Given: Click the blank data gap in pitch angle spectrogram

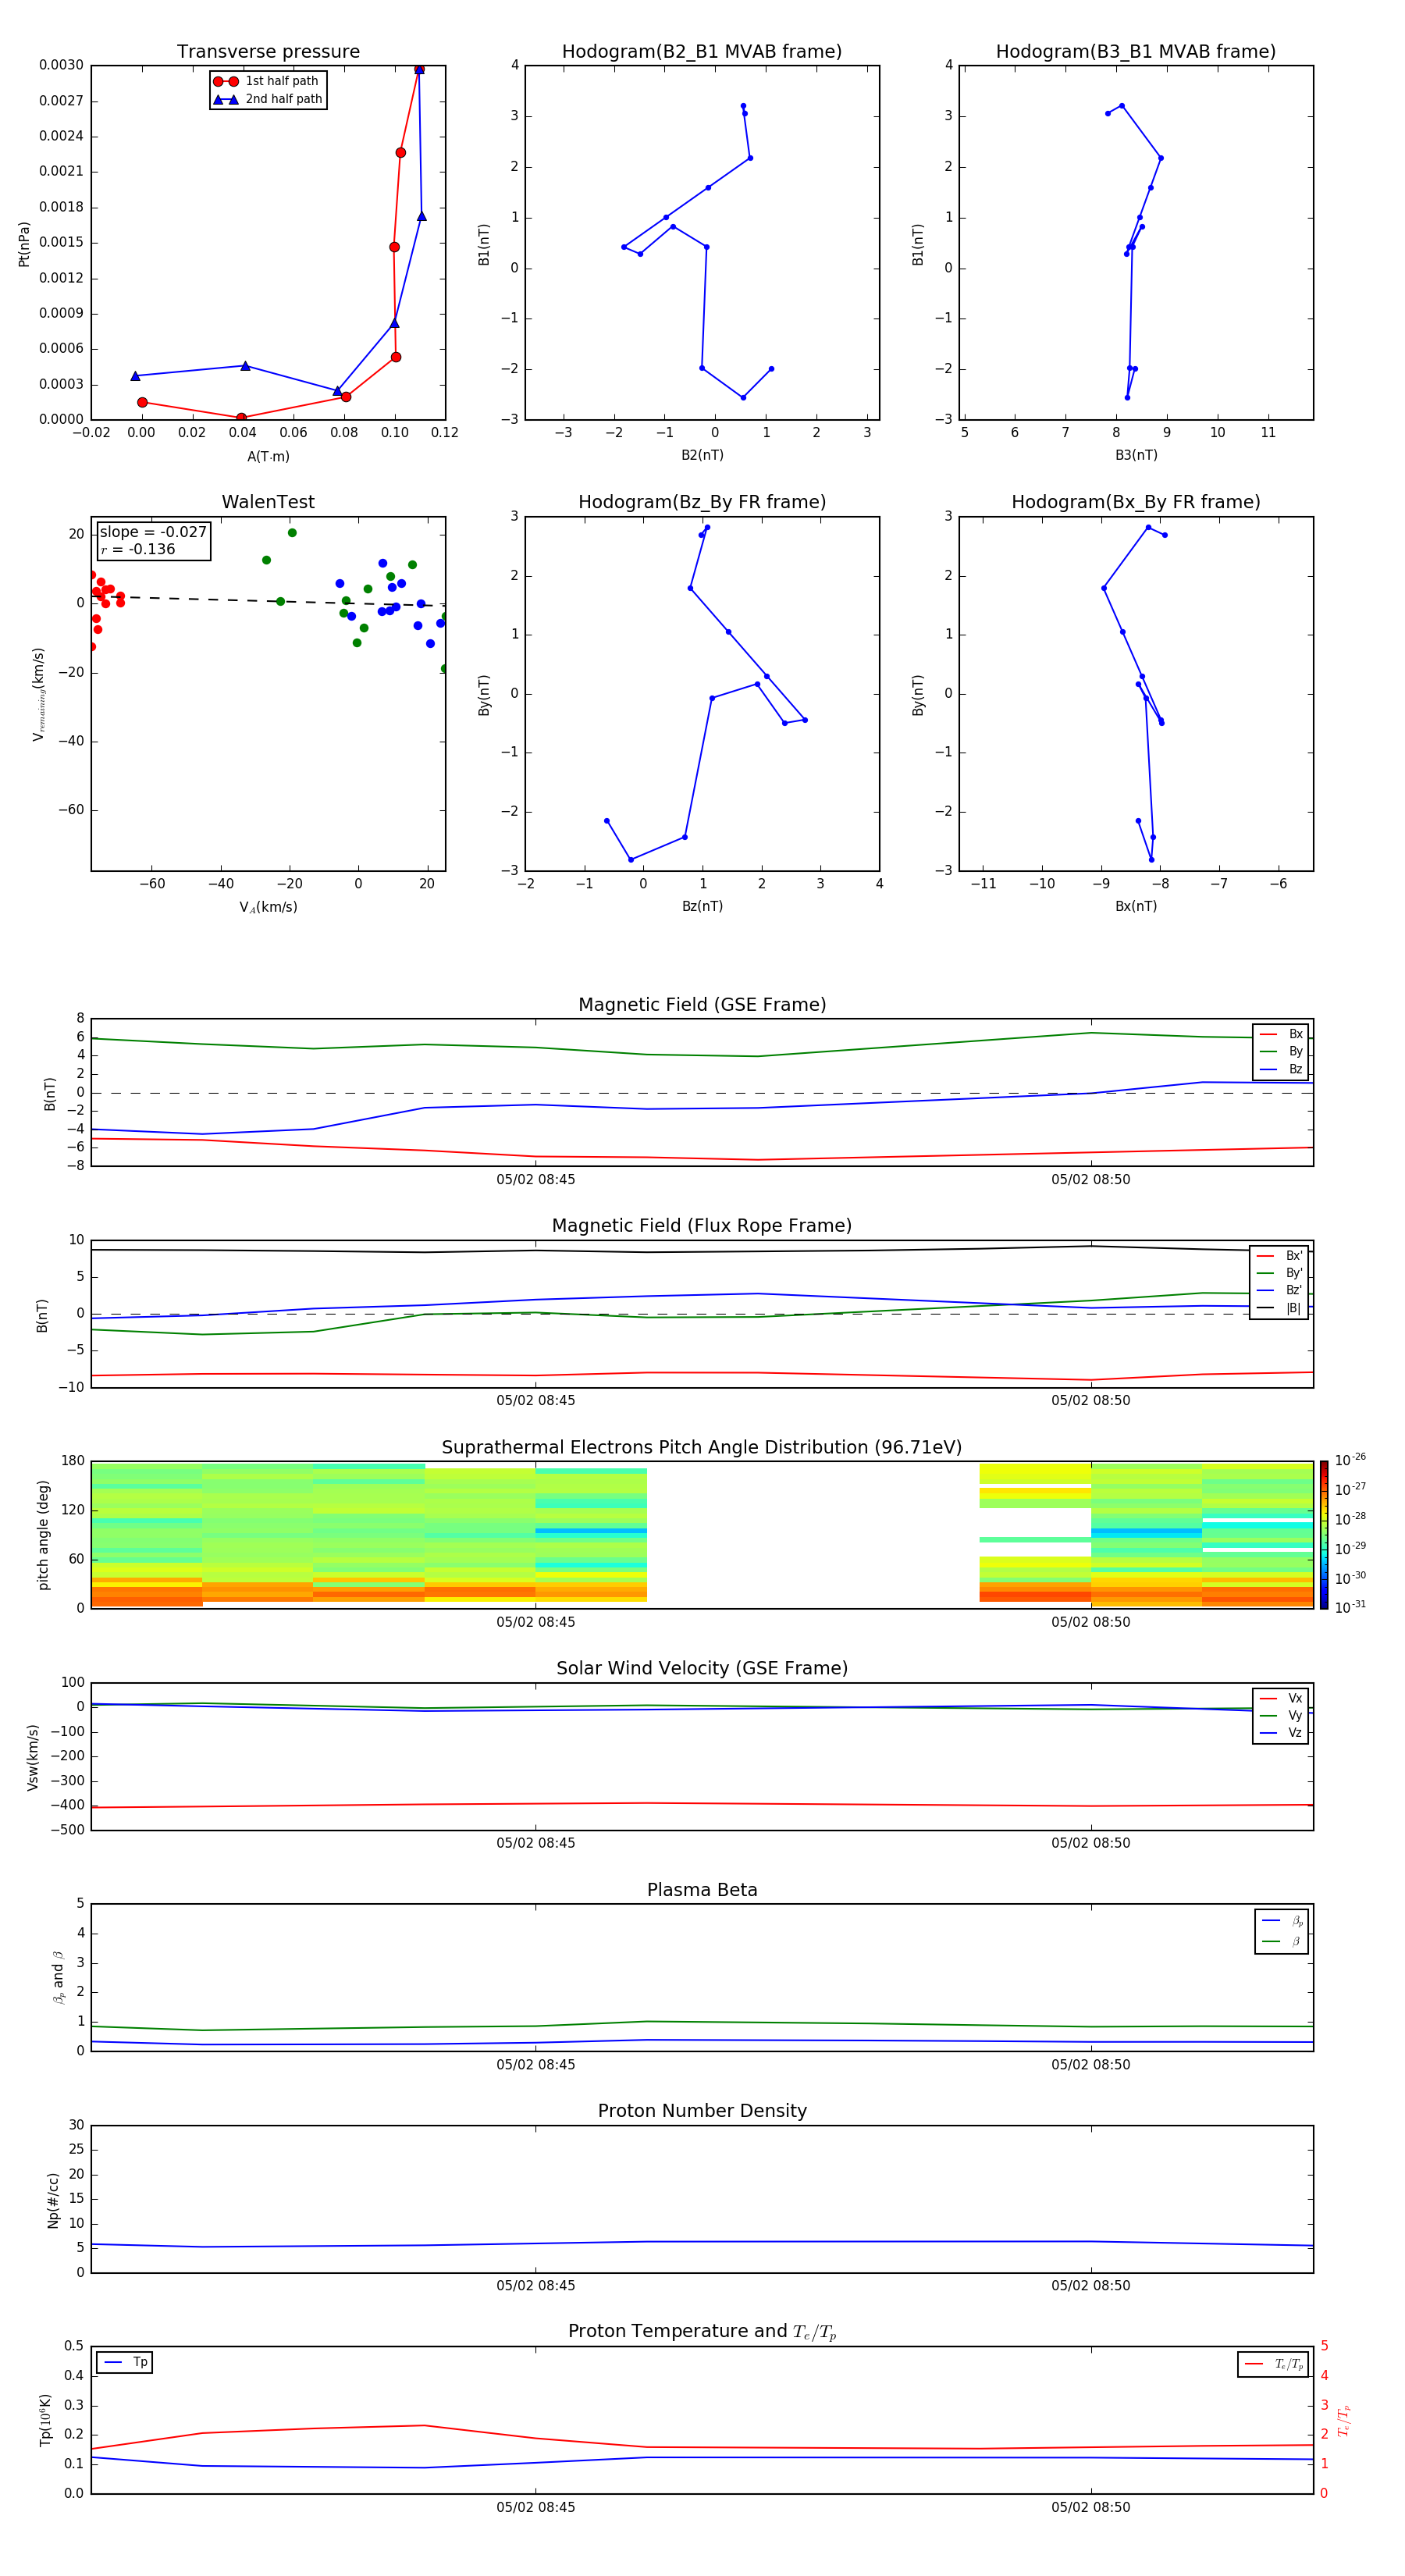Looking at the screenshot, I should tap(812, 1534).
